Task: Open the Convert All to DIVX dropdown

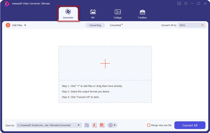Action: 191,25
